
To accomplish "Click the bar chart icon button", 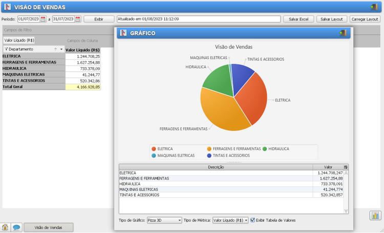I will (x=375, y=216).
